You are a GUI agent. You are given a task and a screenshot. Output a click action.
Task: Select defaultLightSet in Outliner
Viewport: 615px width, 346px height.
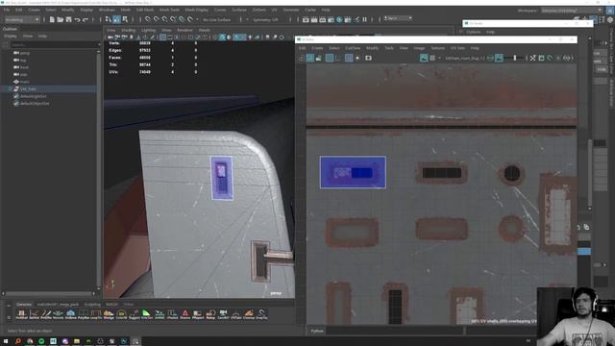33,96
